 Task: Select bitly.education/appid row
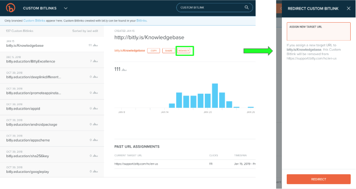[52, 107]
